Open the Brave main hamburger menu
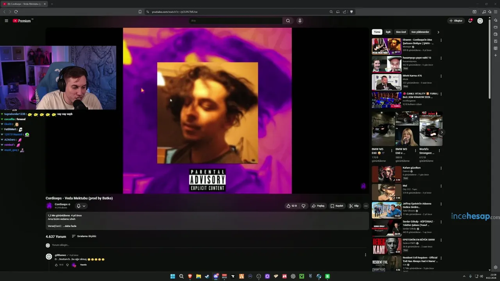 coord(495,12)
